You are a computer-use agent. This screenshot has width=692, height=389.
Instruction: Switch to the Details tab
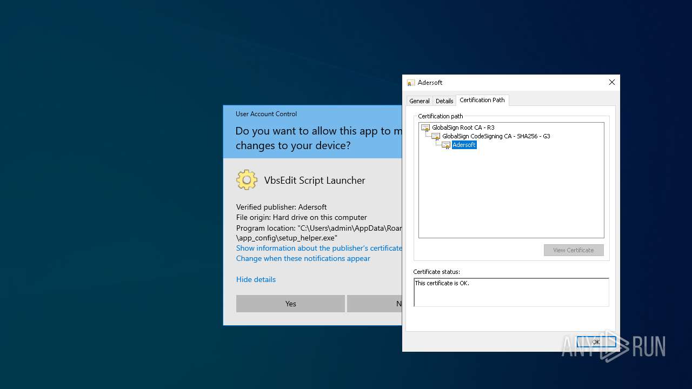coord(444,101)
